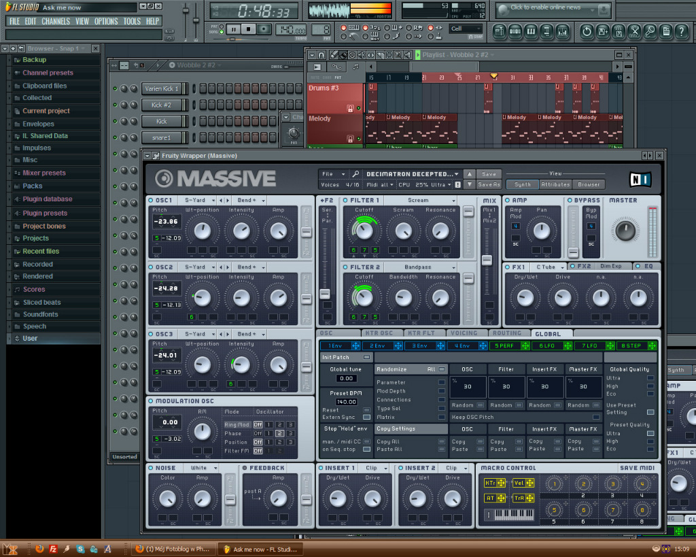This screenshot has width=696, height=557.
Task: Toggle the OSC1 on/off switch
Action: 151,201
